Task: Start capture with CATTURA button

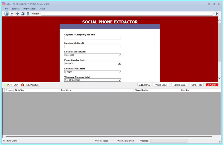Action: (x=12, y=85)
